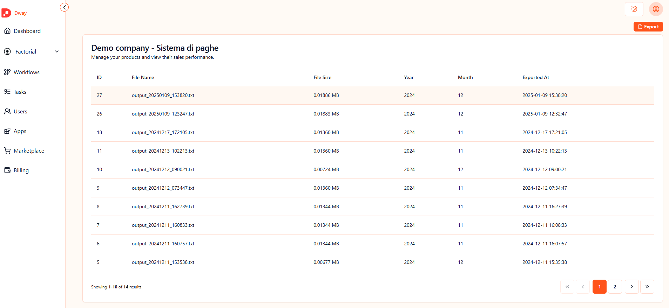This screenshot has height=308, width=669.
Task: Click the Export button
Action: (648, 27)
